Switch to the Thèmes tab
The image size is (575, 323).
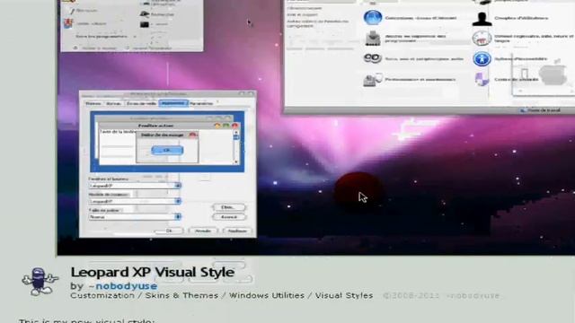tap(93, 104)
